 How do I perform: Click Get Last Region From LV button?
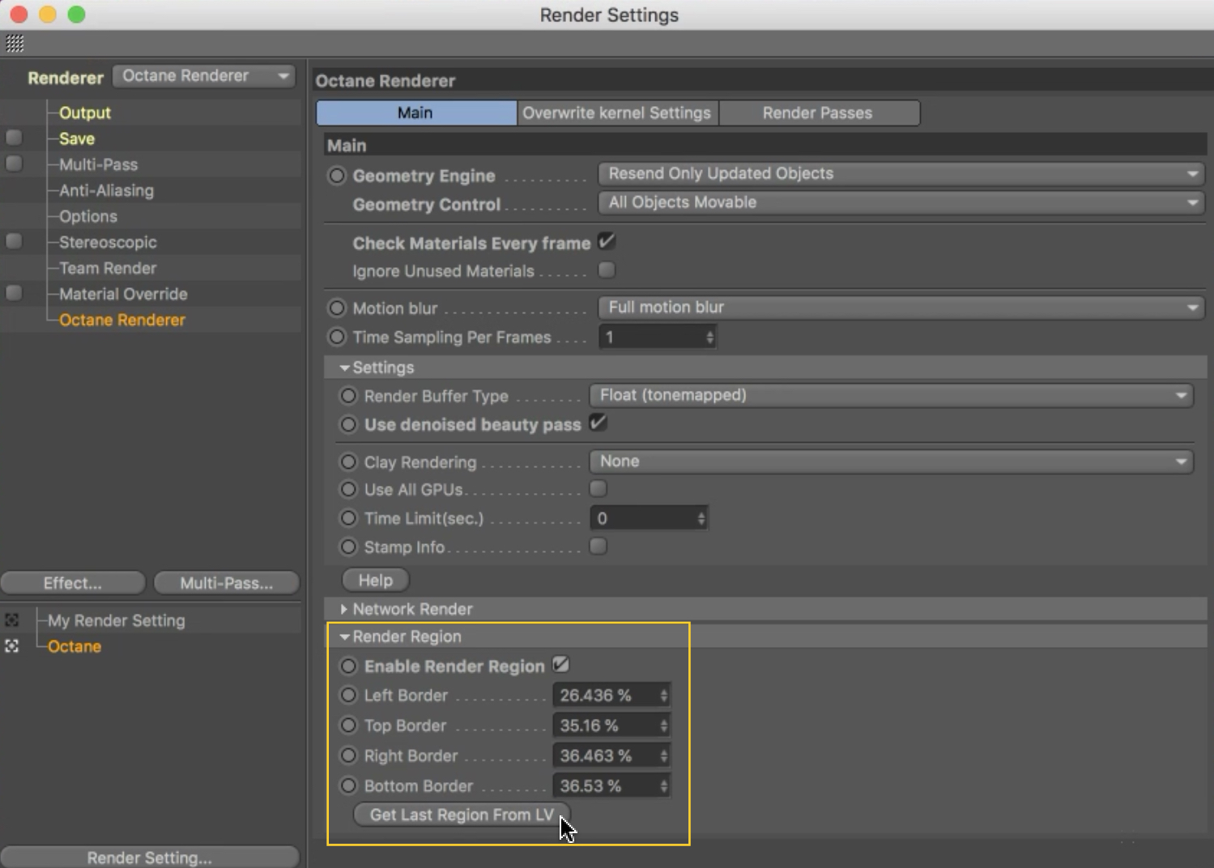click(x=462, y=815)
